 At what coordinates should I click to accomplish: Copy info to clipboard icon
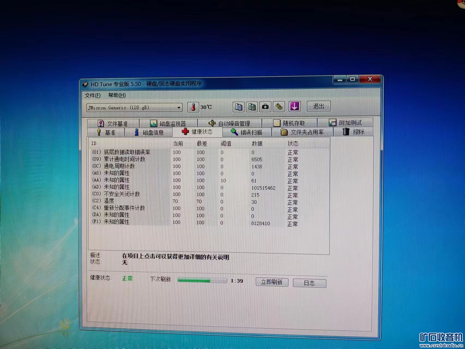(238, 107)
